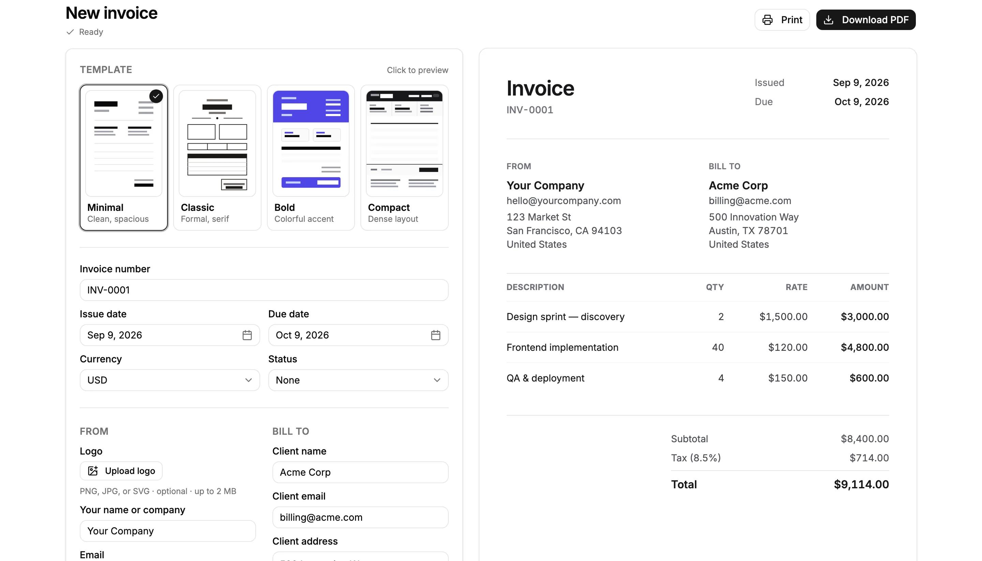
Task: Open the Status None dropdown
Action: [x=358, y=380]
